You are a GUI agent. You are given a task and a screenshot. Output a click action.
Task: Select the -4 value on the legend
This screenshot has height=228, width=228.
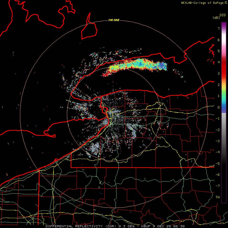tap(218, 152)
